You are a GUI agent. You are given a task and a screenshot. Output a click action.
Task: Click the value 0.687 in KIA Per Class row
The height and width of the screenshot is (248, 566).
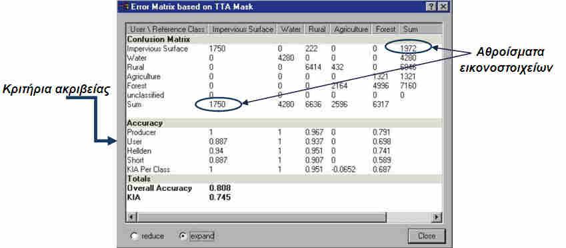382,169
